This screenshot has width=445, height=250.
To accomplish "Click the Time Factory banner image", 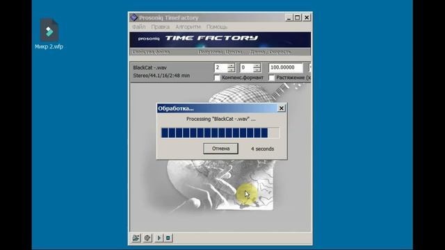I will click(220, 40).
